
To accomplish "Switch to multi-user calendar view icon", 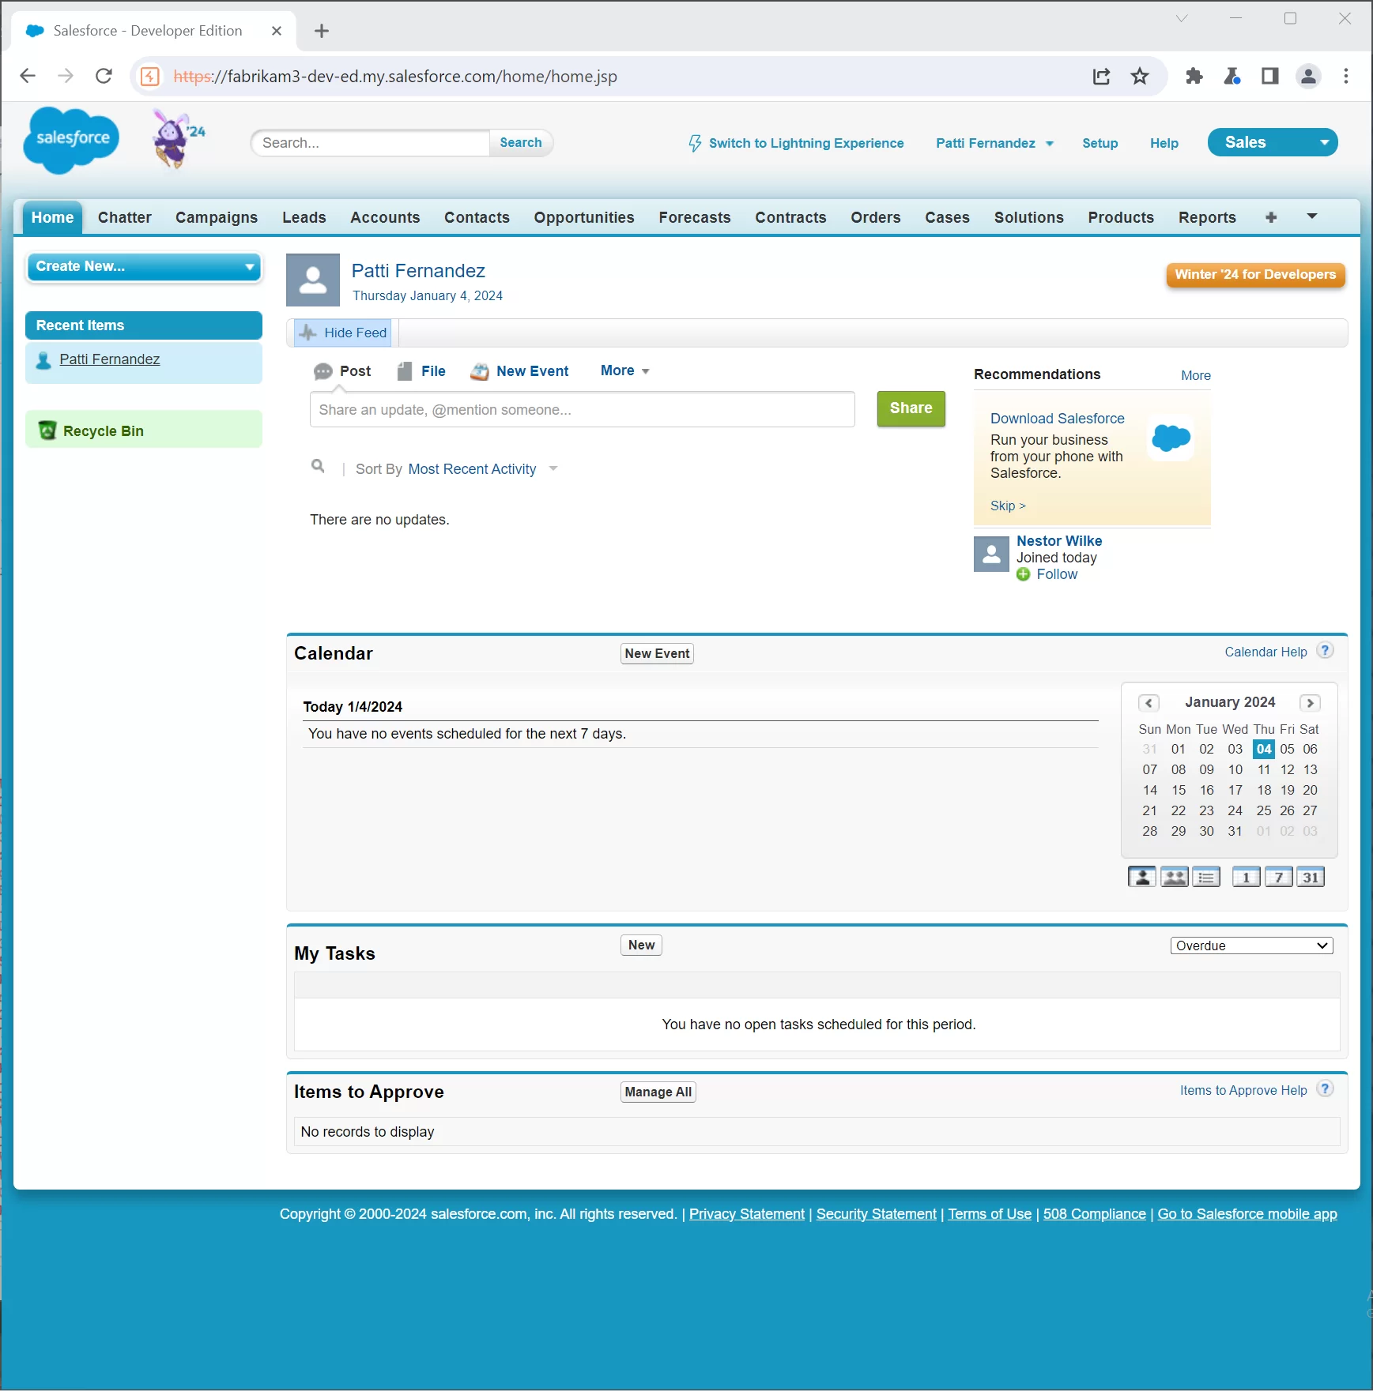I will point(1174,876).
